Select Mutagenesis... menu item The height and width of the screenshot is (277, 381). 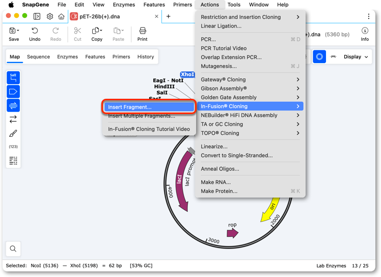(250, 66)
